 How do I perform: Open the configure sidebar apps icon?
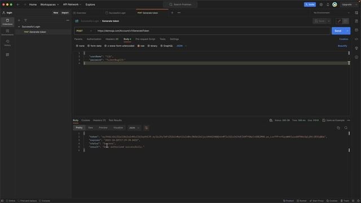pos(7,55)
